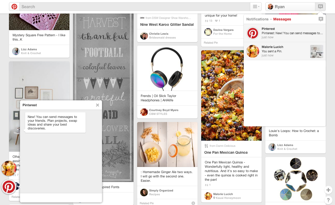Screen dimensions: 335x205
Task: Click Frends Oil Slick Taylor Headphones description
Action: pyautogui.click(x=158, y=98)
